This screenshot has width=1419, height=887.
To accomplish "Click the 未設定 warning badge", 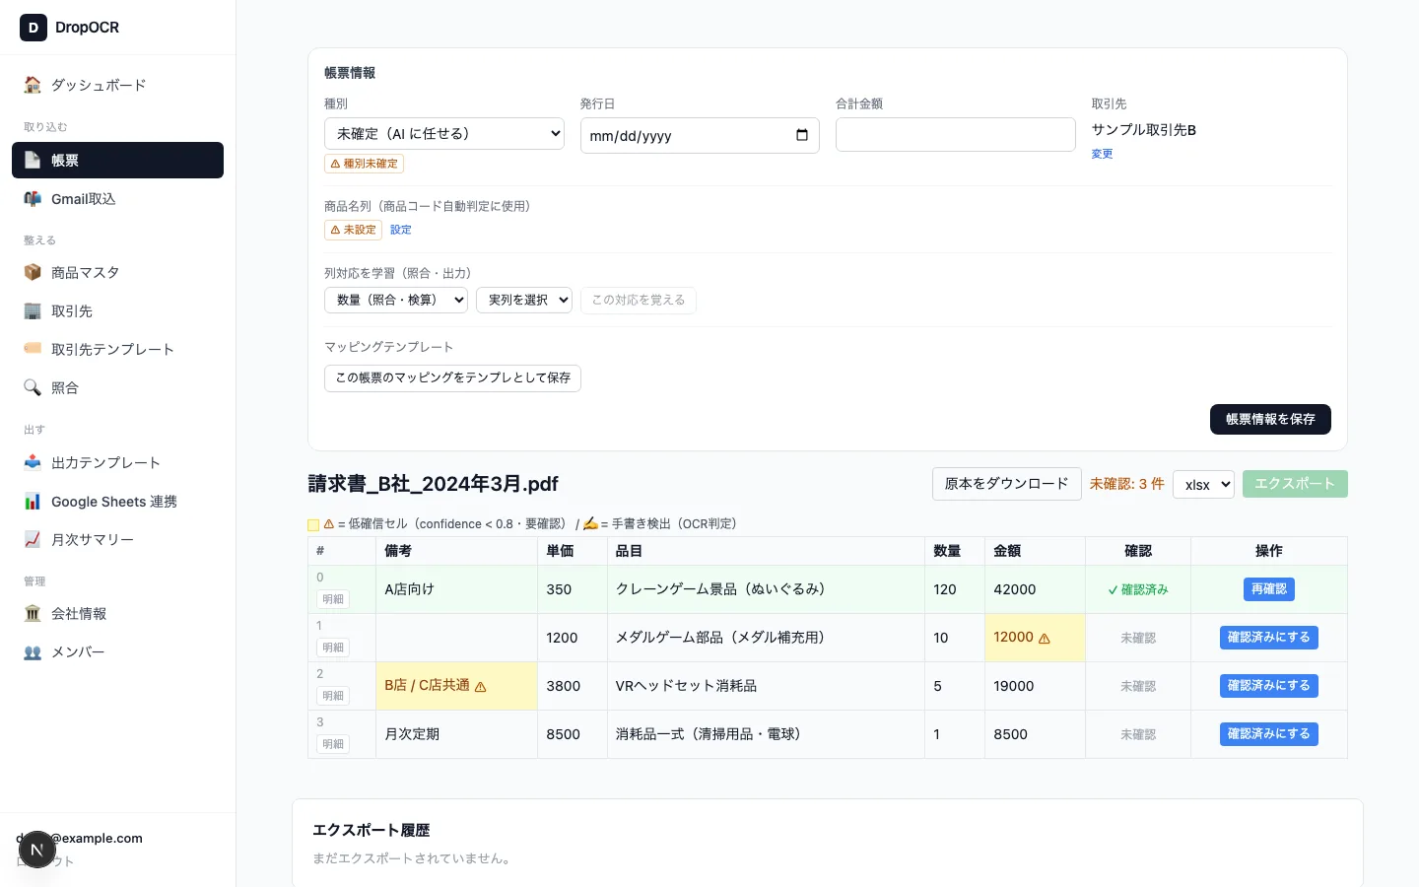I will tap(353, 230).
